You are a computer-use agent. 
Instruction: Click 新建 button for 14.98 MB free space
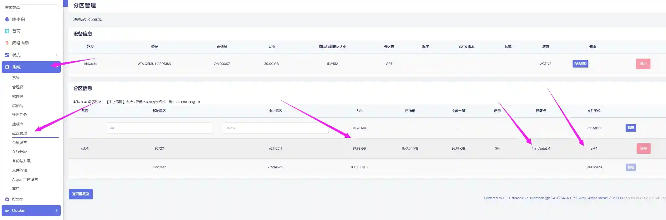(631, 128)
